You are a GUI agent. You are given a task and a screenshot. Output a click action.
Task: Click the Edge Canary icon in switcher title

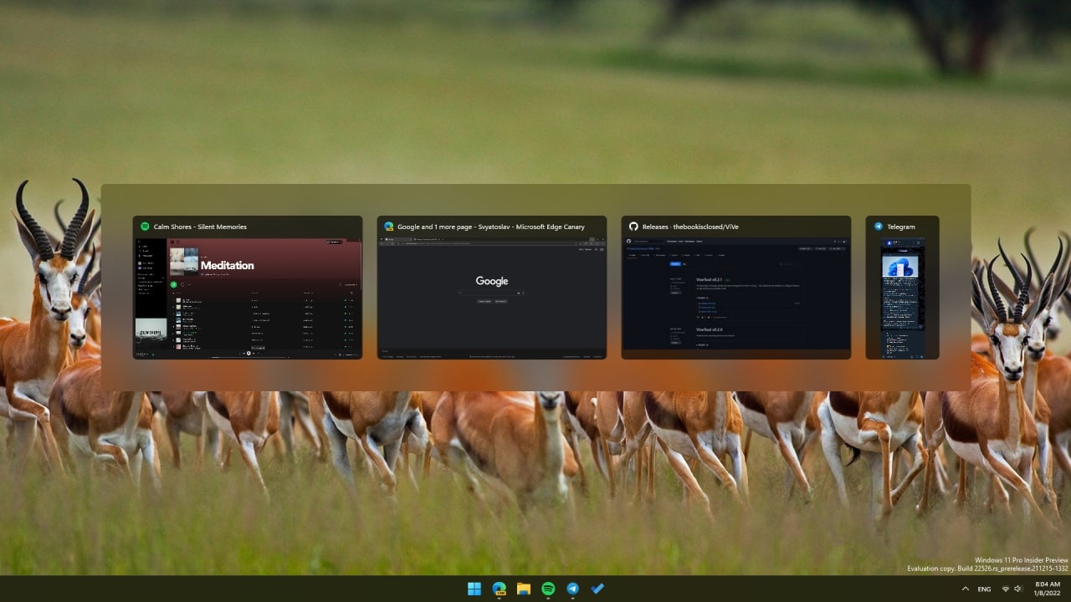389,227
